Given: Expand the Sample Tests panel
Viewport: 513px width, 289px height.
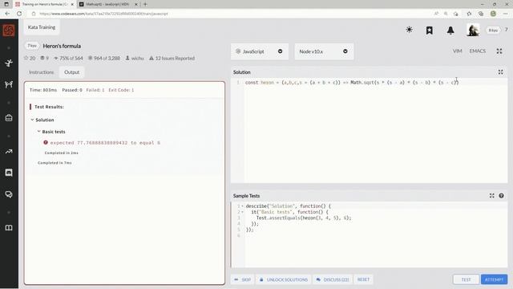Looking at the screenshot, I should pos(491,196).
